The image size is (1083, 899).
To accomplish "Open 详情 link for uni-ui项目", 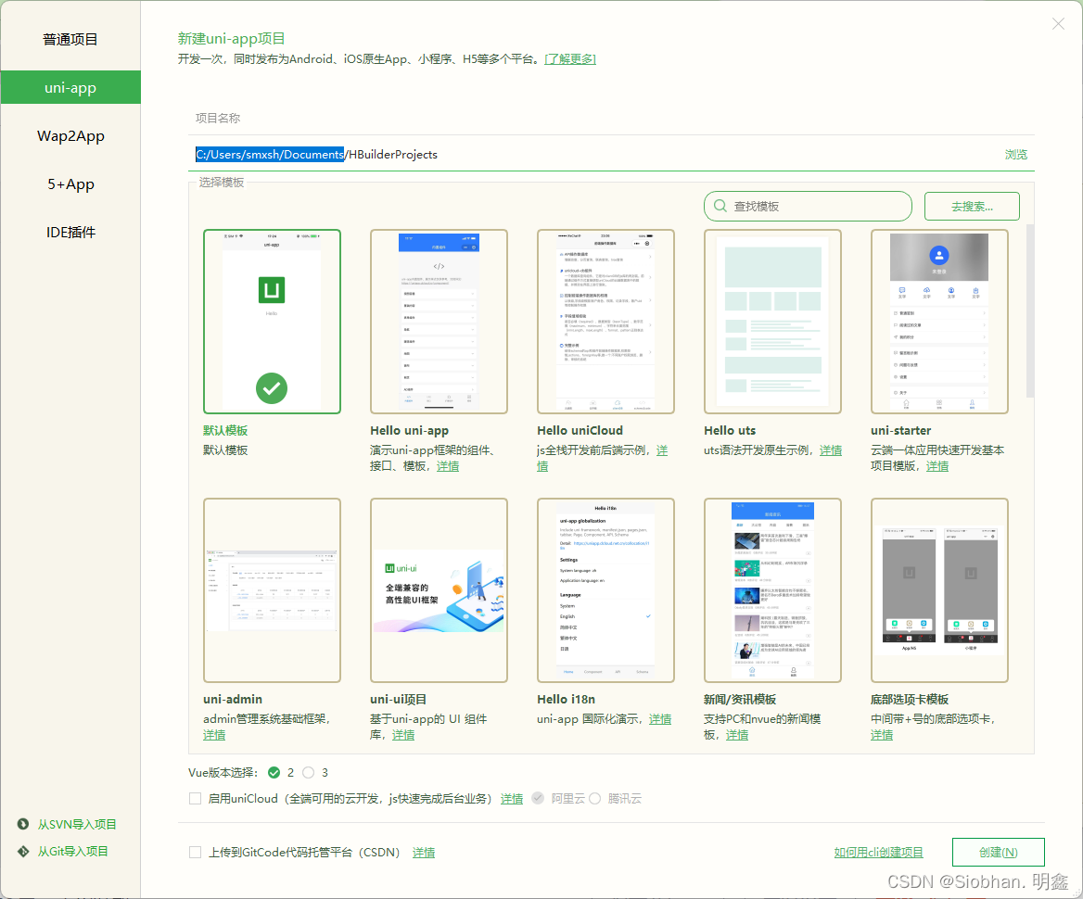I will point(403,735).
